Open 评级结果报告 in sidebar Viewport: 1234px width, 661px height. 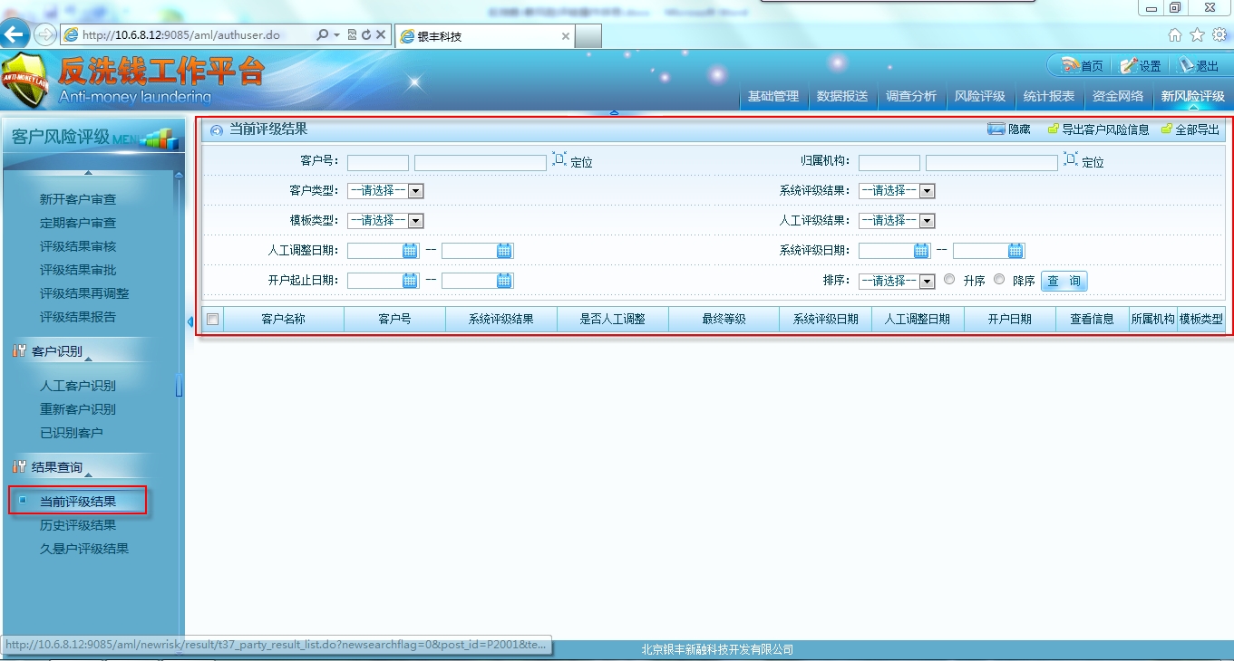78,317
